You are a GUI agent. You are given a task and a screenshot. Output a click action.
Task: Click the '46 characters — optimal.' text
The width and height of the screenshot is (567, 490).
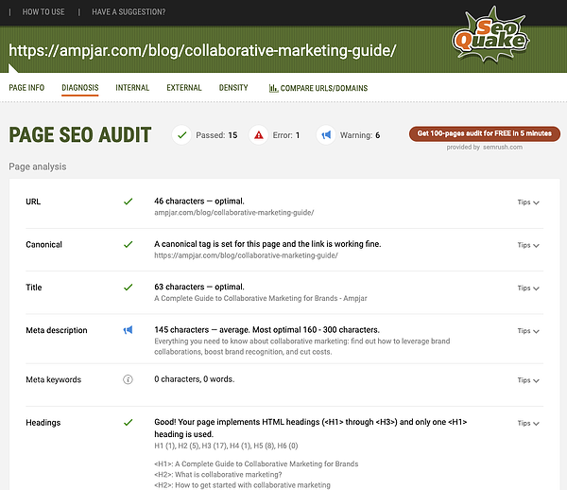[x=199, y=201]
